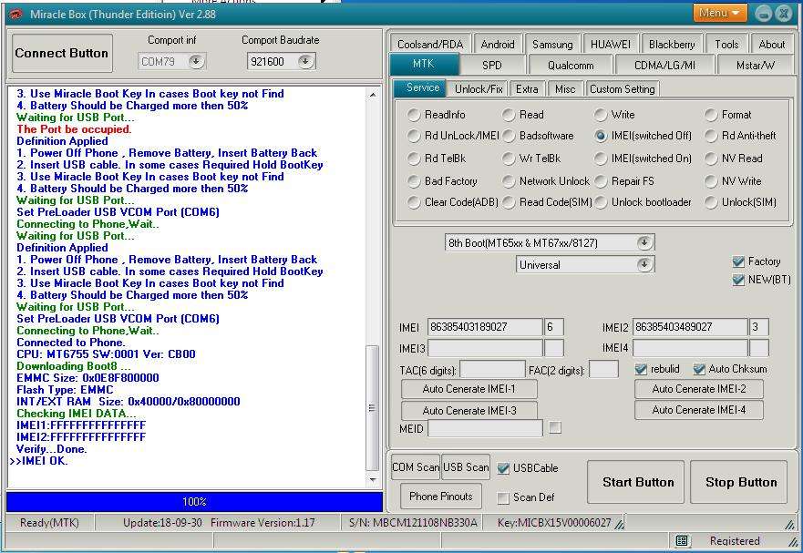The width and height of the screenshot is (803, 553).
Task: Toggle the USBCable checkbox
Action: [x=503, y=468]
